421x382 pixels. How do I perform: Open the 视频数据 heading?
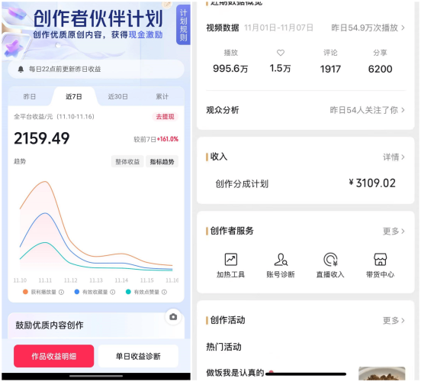coord(223,28)
